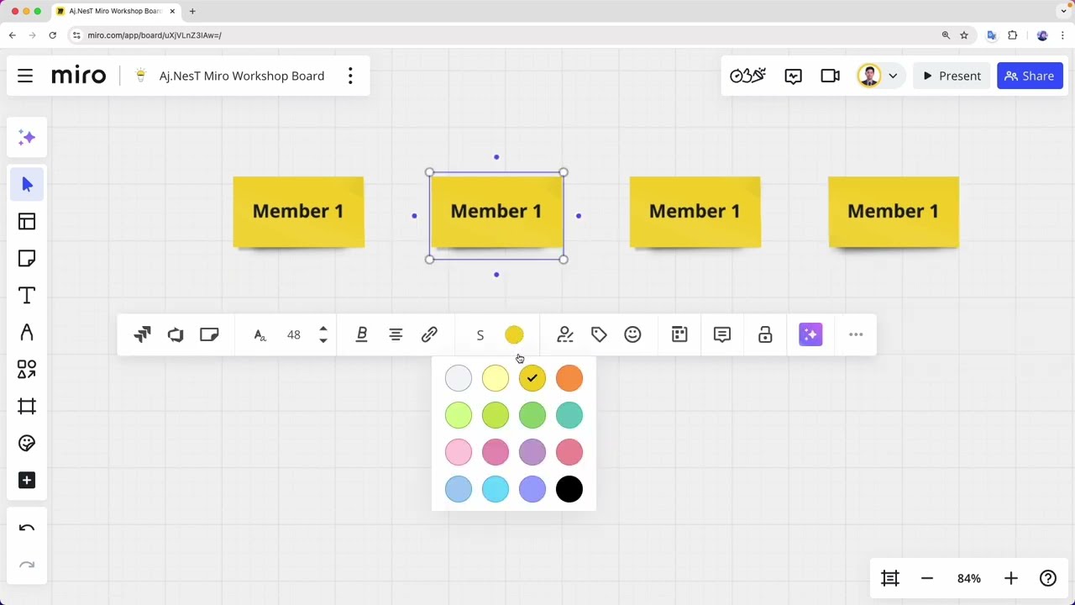Open more toolbar options ellipsis
Image resolution: width=1075 pixels, height=605 pixels.
pyautogui.click(x=856, y=334)
